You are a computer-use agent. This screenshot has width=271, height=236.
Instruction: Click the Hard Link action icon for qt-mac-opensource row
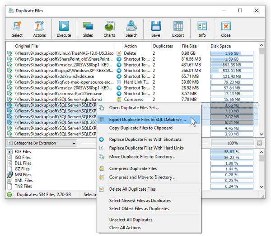119,82
